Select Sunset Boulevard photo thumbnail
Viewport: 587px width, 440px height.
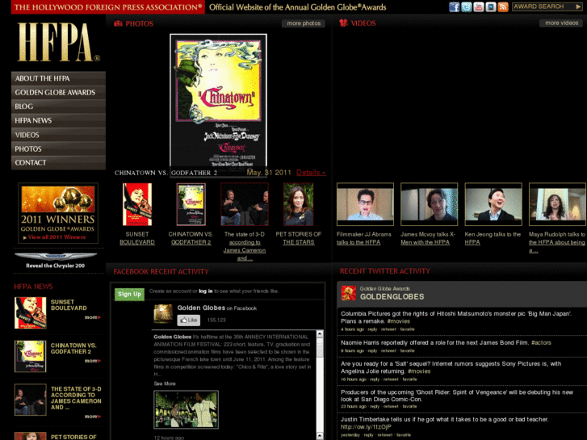pyautogui.click(x=137, y=204)
